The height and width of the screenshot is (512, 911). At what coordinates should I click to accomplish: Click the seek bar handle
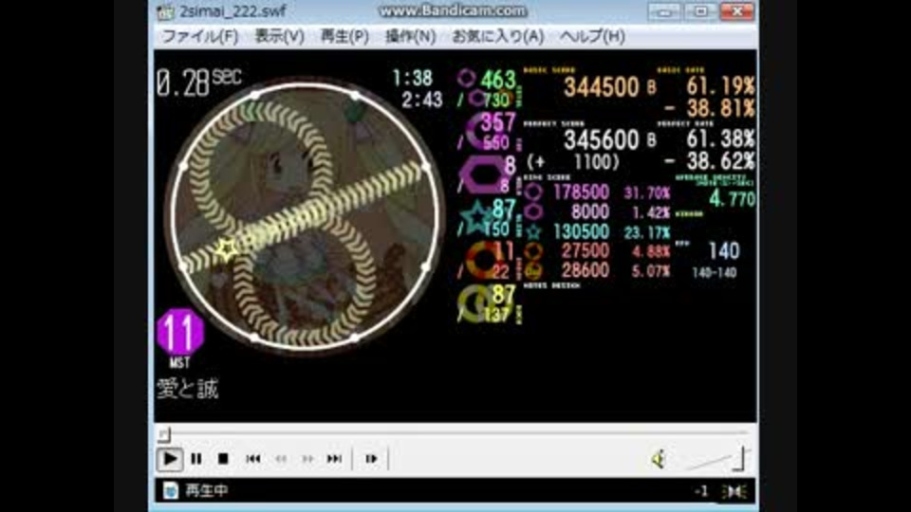[164, 433]
